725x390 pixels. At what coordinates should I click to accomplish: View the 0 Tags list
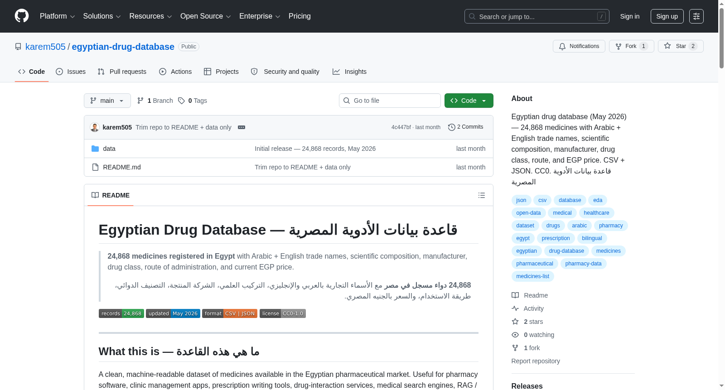(x=193, y=101)
